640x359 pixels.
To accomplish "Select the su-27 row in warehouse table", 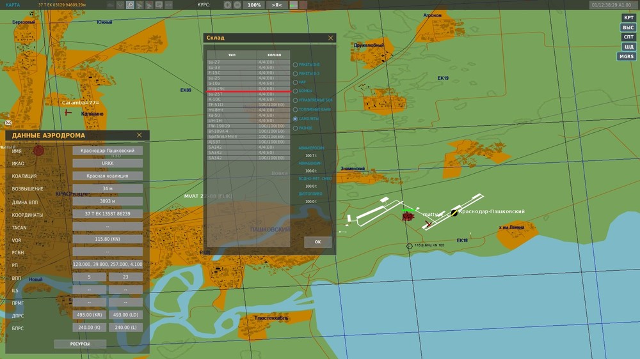I will coord(248,62).
